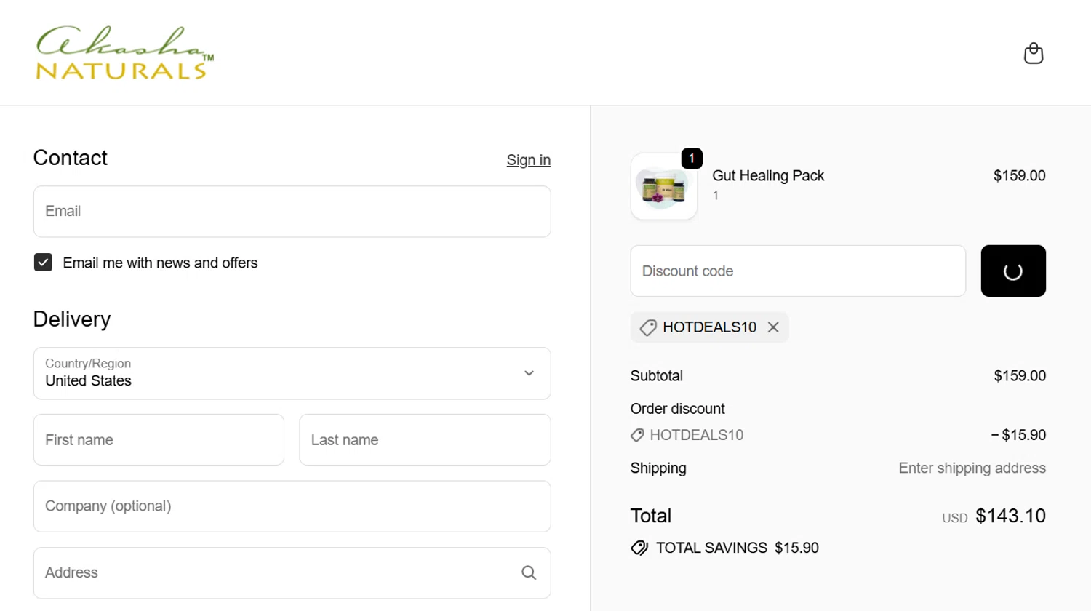Open the Country/Region dropdown

pyautogui.click(x=292, y=373)
